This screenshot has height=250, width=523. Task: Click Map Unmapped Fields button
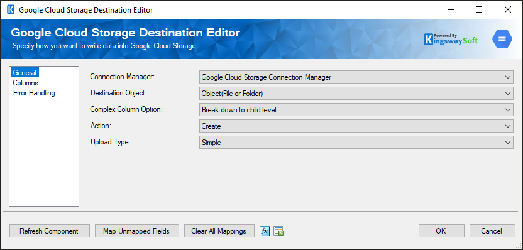click(x=137, y=231)
